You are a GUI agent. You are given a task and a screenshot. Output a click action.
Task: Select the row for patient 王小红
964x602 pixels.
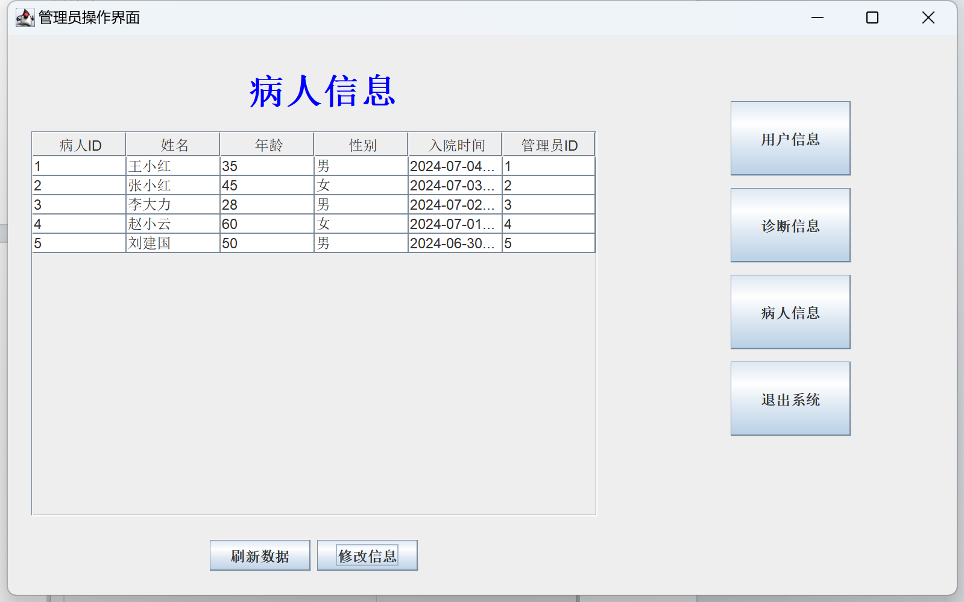click(x=172, y=166)
